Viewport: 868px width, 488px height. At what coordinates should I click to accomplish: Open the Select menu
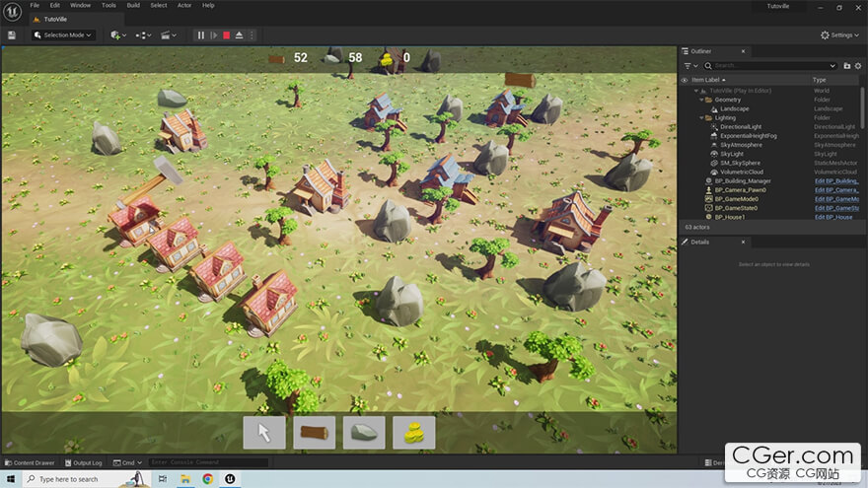pos(159,5)
